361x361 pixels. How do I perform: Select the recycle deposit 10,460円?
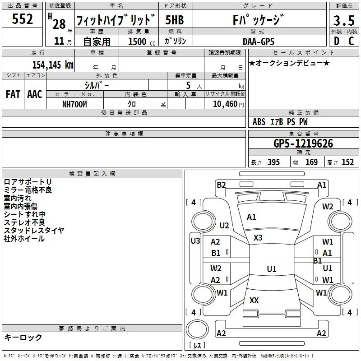(x=228, y=104)
